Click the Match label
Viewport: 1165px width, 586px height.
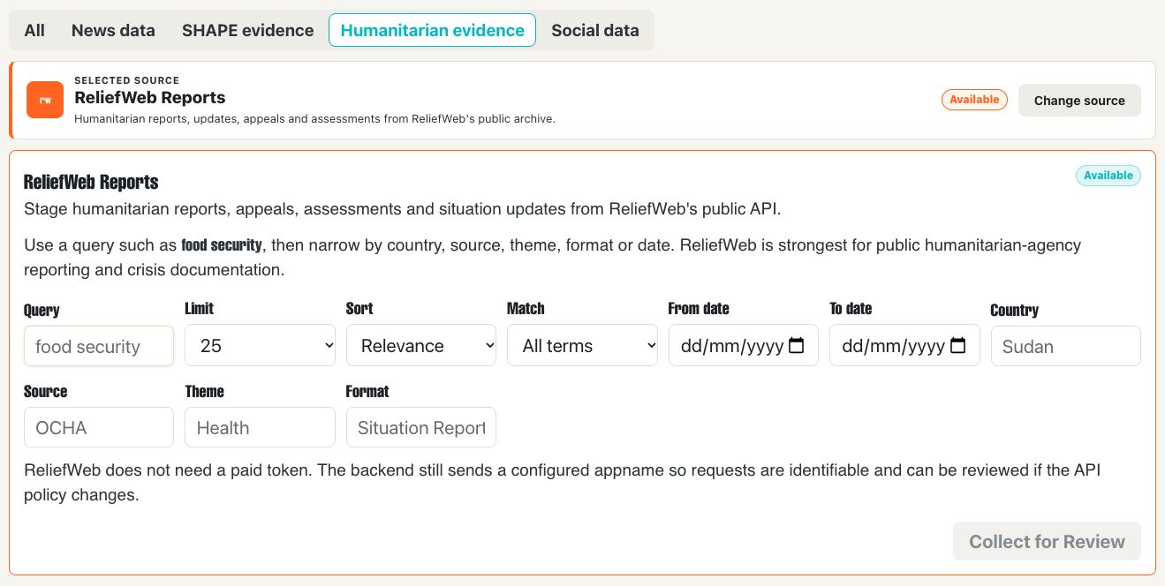[526, 309]
